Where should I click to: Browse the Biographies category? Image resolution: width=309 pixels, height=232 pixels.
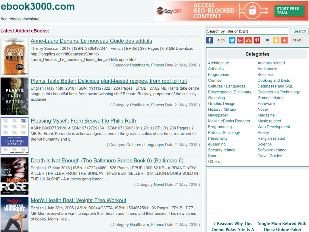tap(218, 75)
